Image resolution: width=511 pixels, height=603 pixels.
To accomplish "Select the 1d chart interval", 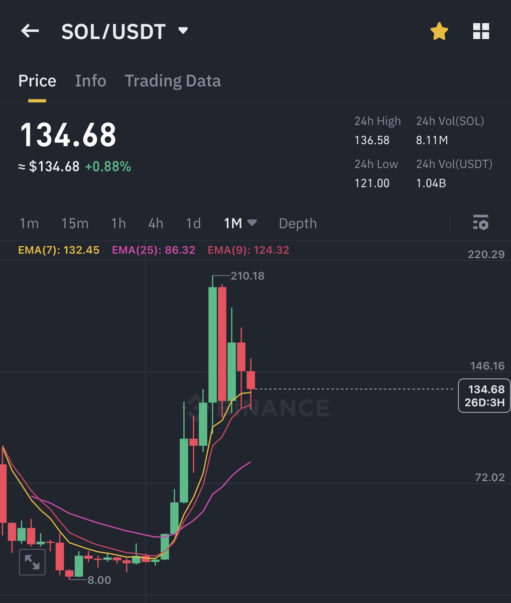I will (x=193, y=223).
